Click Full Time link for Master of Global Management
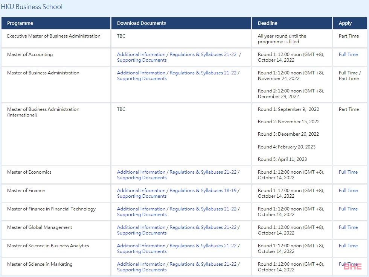The image size is (369, 277). coord(348,227)
